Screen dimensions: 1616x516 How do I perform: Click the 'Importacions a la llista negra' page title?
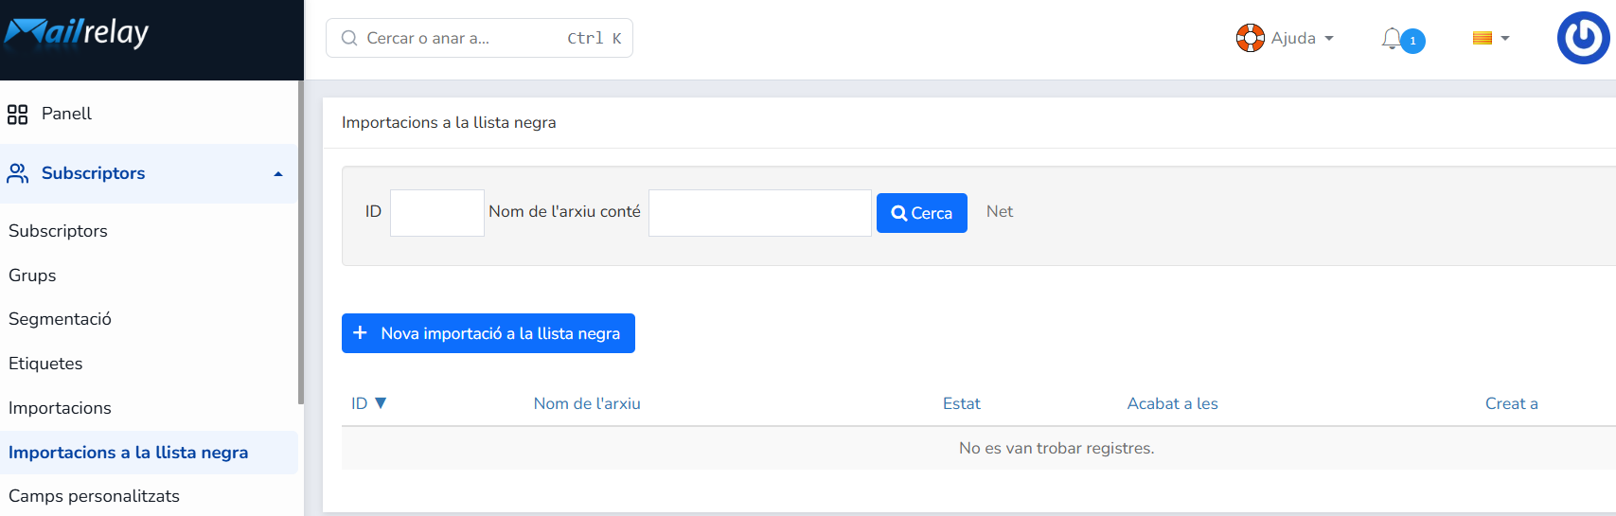[x=449, y=123]
